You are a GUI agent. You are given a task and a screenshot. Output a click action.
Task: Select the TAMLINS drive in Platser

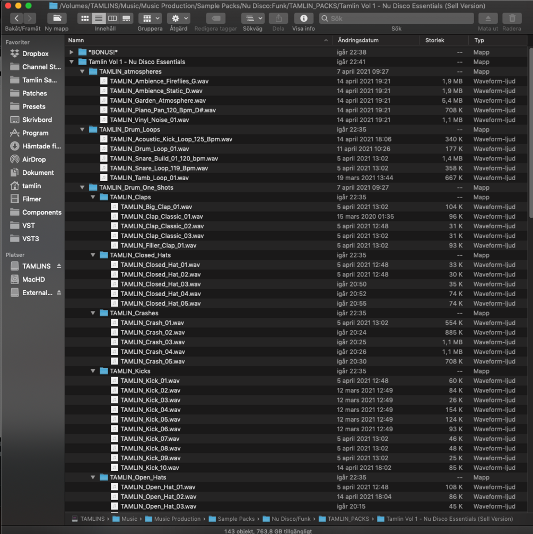click(x=30, y=266)
